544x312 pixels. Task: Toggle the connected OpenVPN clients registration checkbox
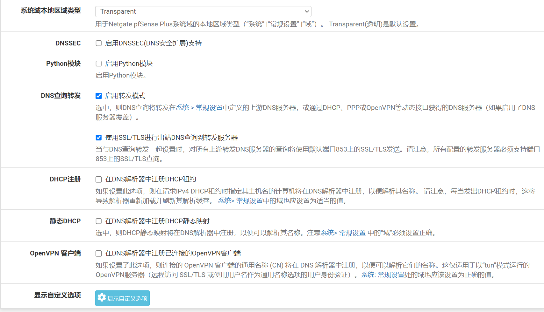click(x=99, y=253)
